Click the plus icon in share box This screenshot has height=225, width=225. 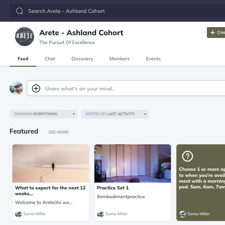click(36, 88)
